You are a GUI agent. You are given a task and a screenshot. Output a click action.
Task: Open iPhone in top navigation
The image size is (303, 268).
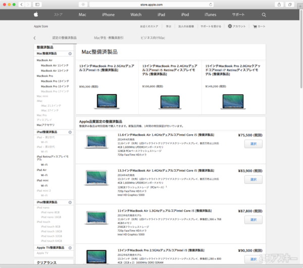pos(108,15)
